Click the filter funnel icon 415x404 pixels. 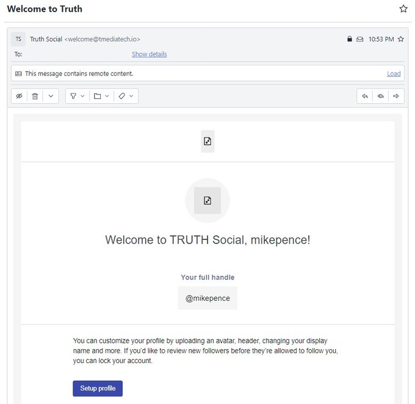(x=73, y=96)
